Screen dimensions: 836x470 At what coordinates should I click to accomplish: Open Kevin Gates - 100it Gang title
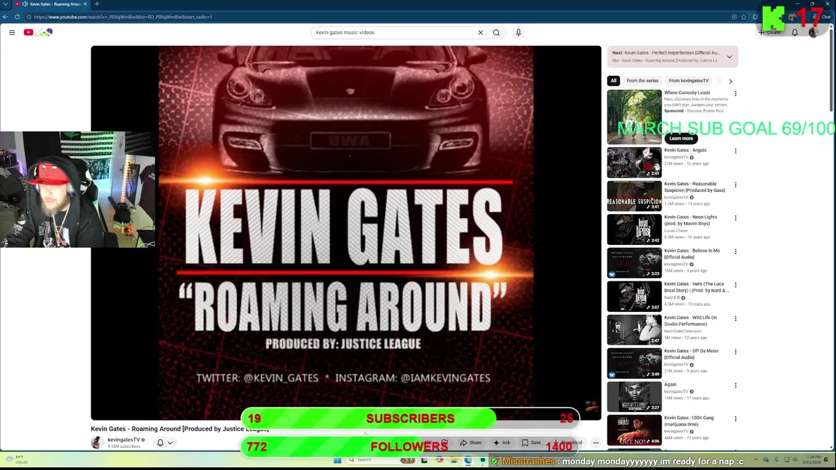click(689, 421)
